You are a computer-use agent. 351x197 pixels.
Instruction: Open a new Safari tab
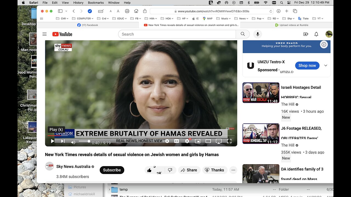point(287,11)
